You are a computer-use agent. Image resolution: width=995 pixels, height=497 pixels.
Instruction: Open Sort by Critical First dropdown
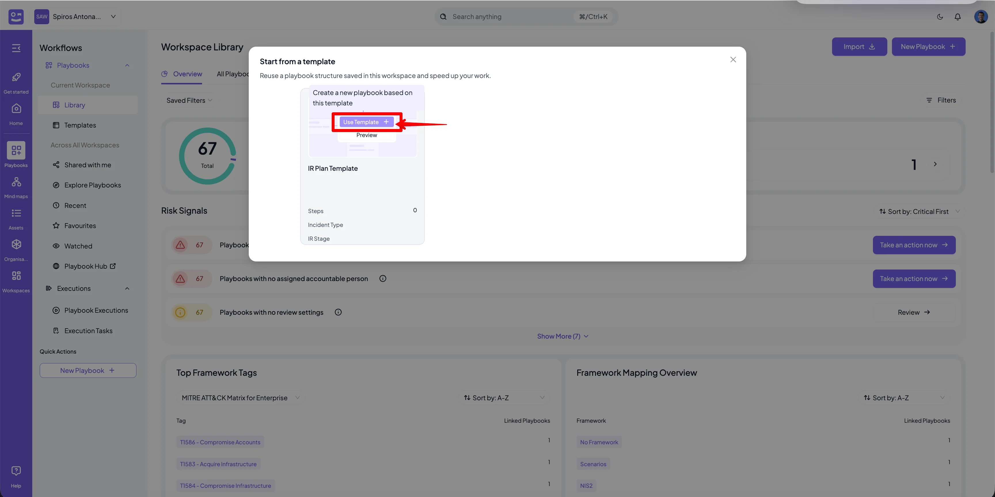pyautogui.click(x=919, y=212)
